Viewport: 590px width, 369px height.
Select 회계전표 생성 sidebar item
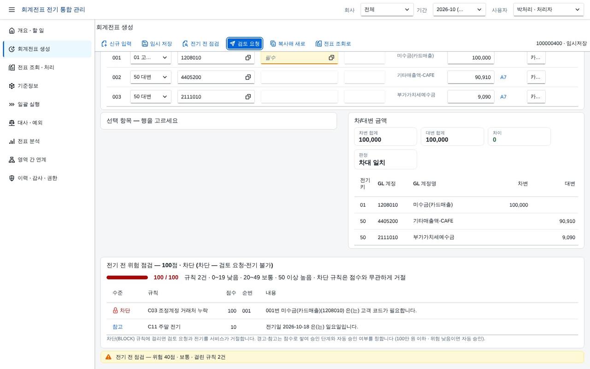coord(47,49)
